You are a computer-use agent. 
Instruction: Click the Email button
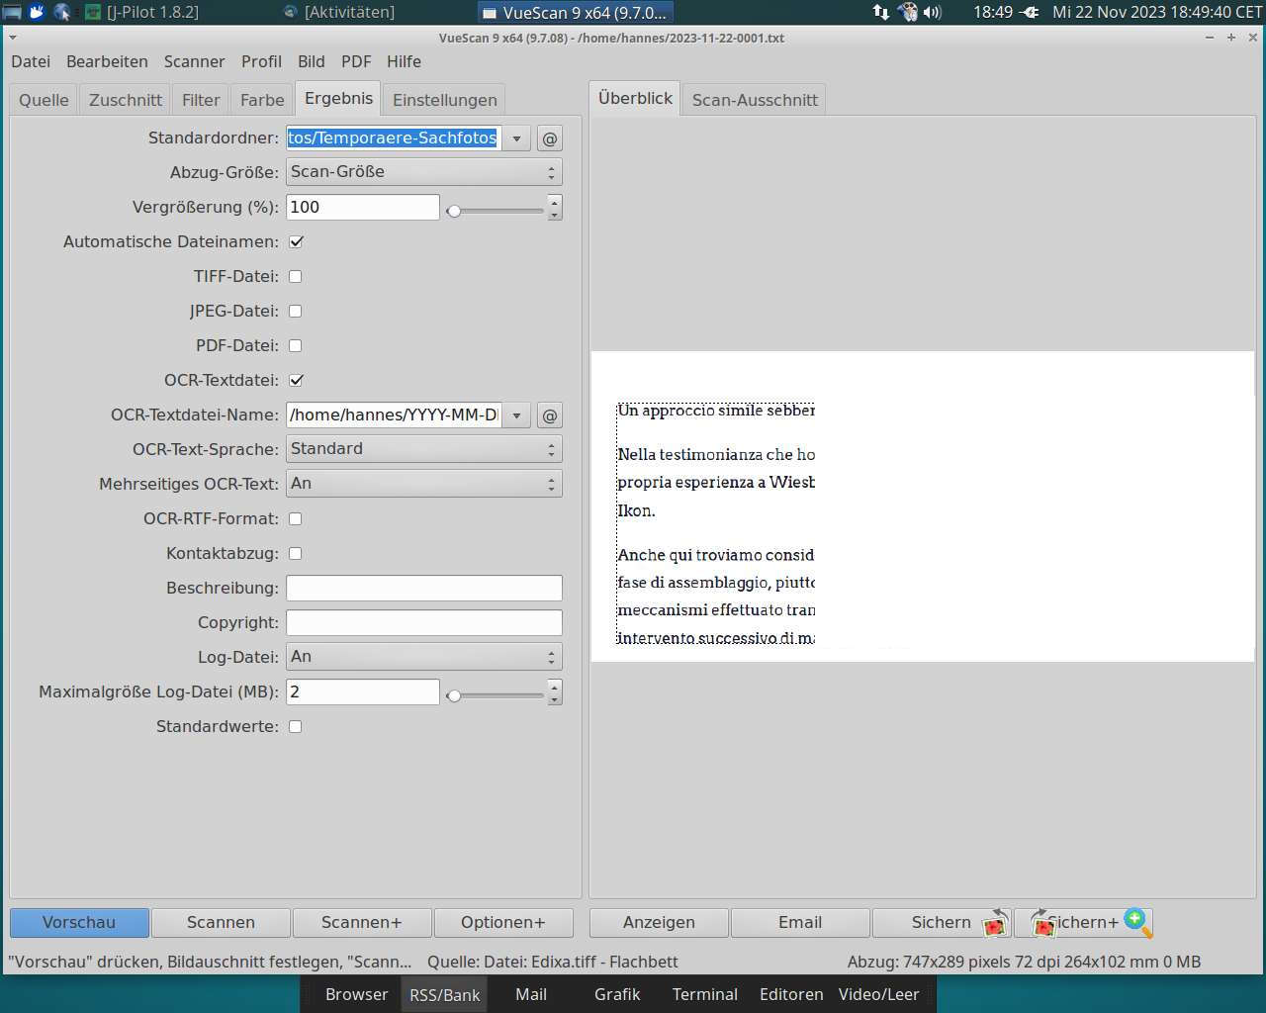point(799,923)
